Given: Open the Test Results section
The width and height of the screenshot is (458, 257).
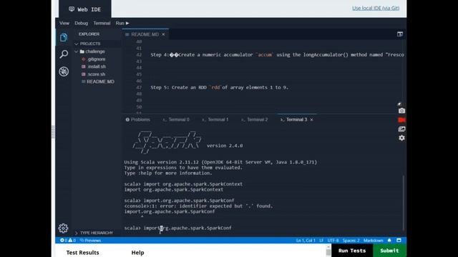Looking at the screenshot, I should pyautogui.click(x=83, y=253).
